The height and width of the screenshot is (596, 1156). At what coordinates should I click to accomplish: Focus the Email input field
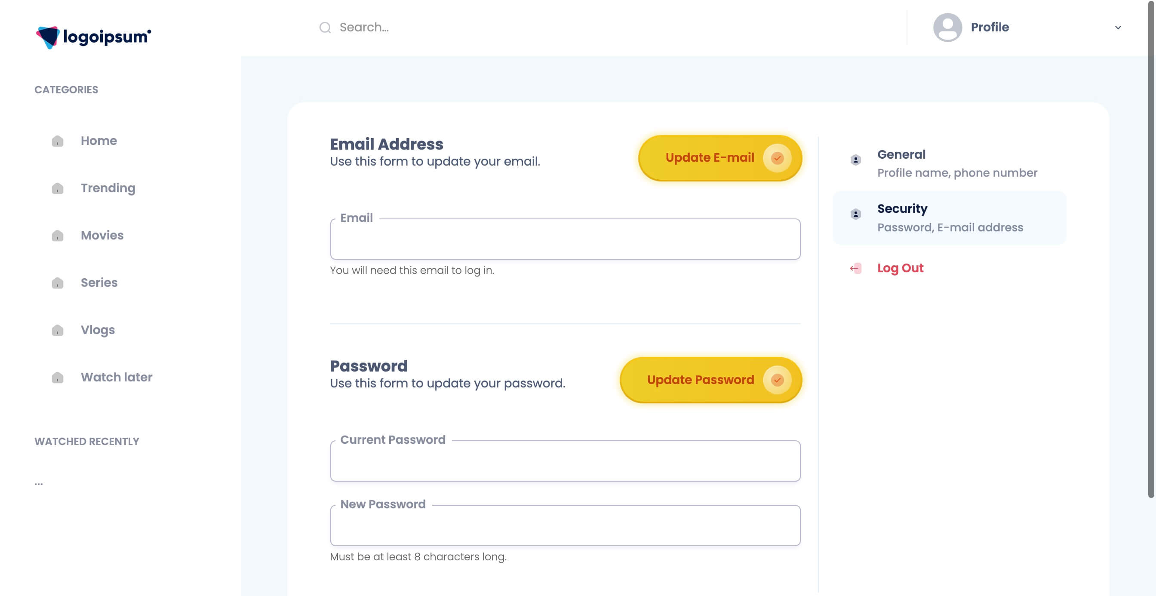tap(565, 239)
